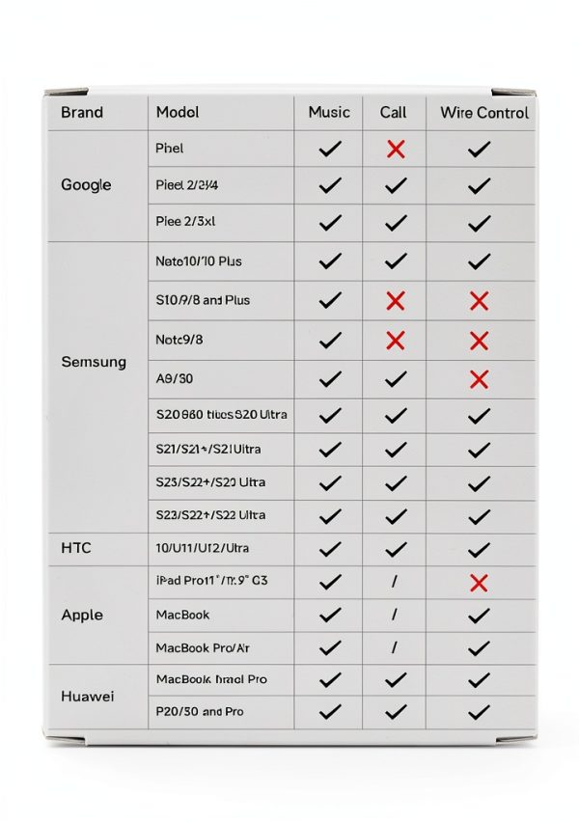Click the Call checkmark in HTC row
Viewport: 579px width, 823px height.
click(396, 550)
